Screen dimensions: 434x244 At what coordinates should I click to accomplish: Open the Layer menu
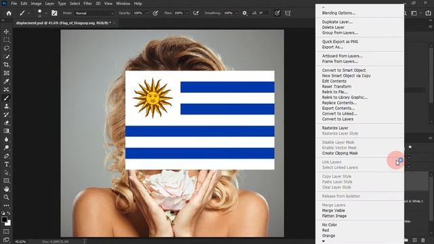point(50,3)
